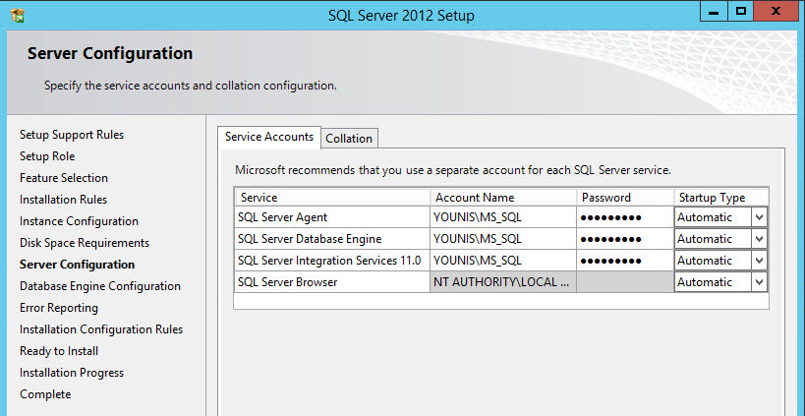The height and width of the screenshot is (416, 805).
Task: Click Account Name field for SQL Server Agent
Action: (x=502, y=217)
